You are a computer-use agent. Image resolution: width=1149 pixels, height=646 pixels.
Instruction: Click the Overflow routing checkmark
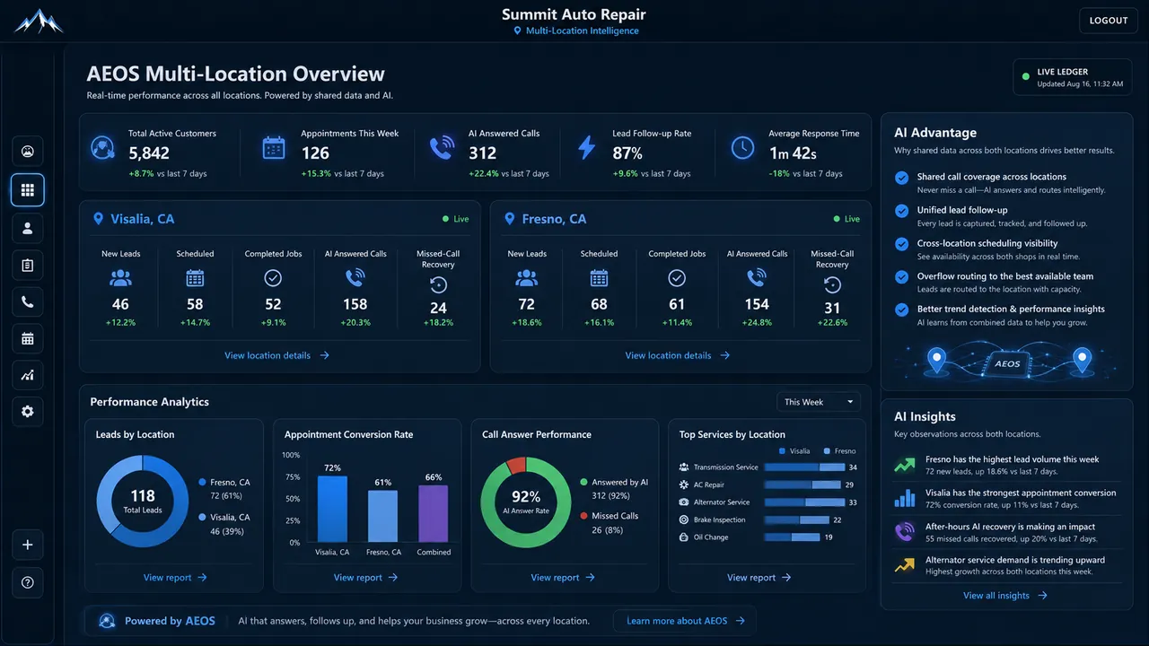point(901,277)
